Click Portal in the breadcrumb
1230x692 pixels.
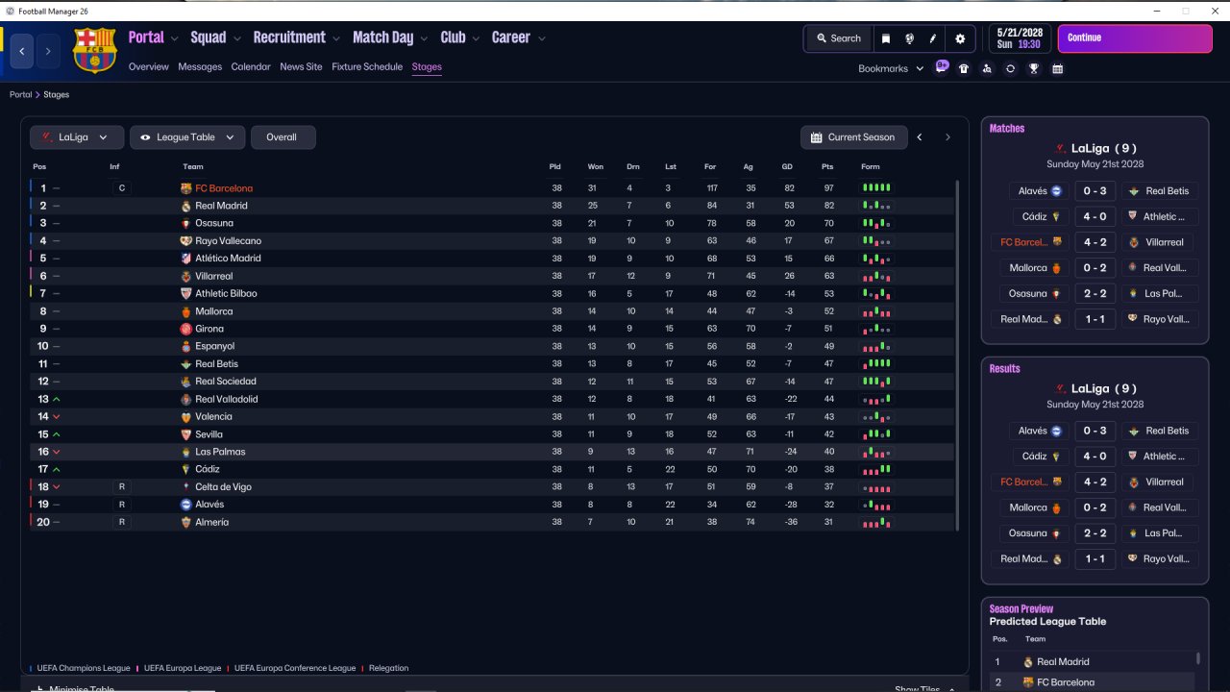(20, 95)
